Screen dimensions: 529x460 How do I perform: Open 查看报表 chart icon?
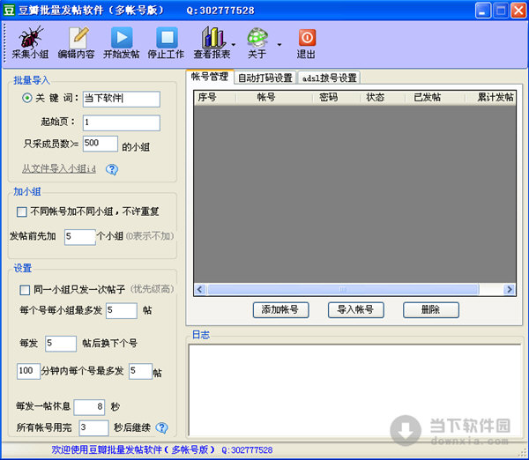click(x=212, y=37)
